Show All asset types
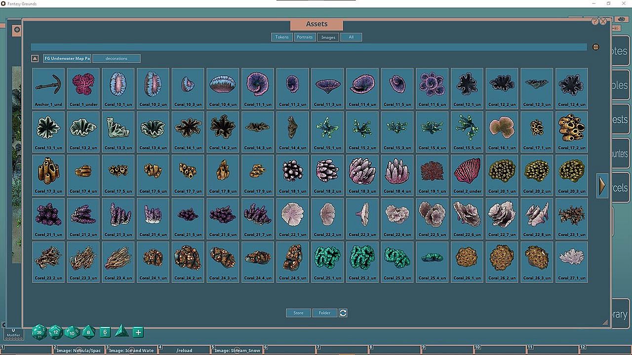 [351, 37]
